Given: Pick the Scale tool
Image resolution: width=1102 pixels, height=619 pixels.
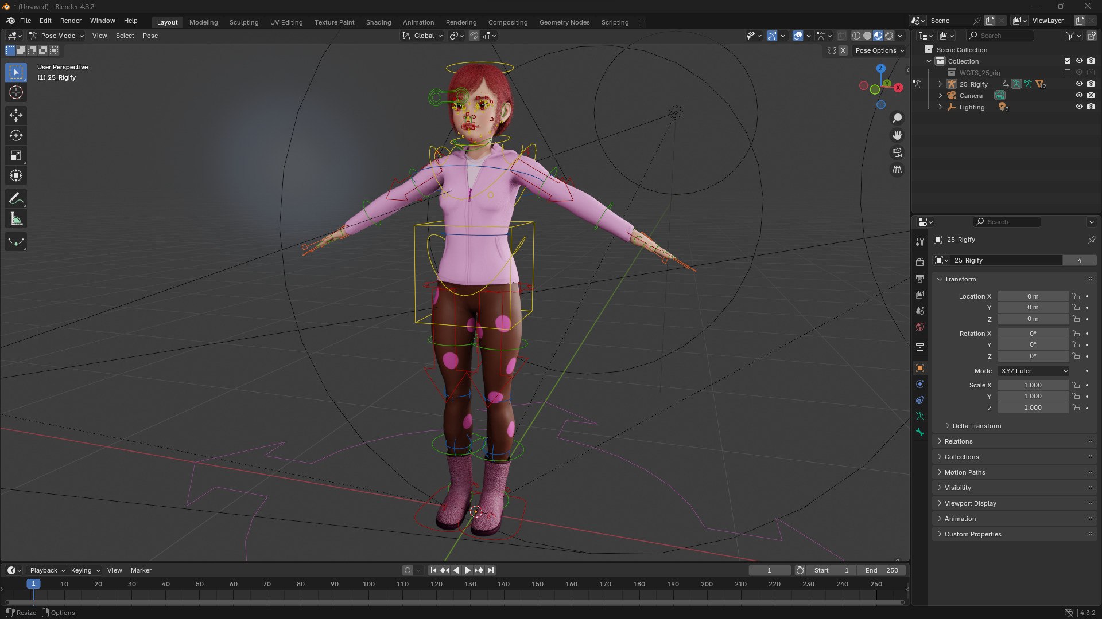Looking at the screenshot, I should pos(16,155).
